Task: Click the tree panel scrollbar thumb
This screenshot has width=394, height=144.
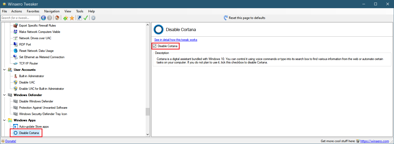Action: tap(147, 112)
